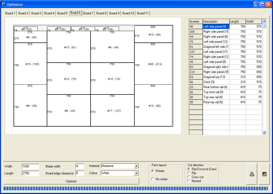Click the board Width input field
The height and width of the screenshot is (194, 273).
(x=31, y=166)
